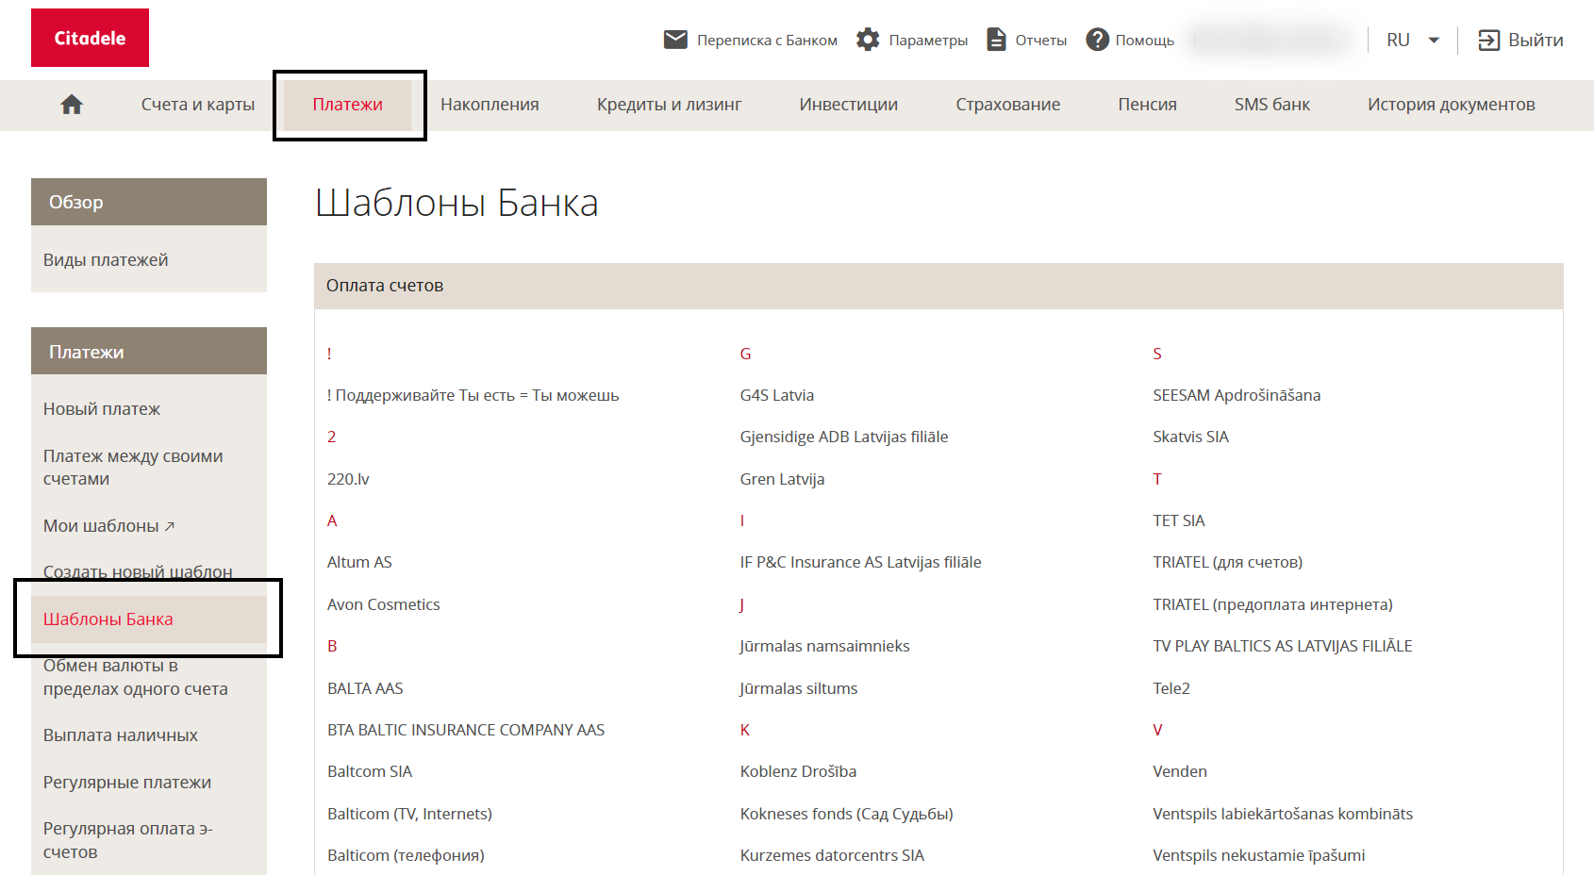Select Gren Latvija template
1594x875 pixels.
pyautogui.click(x=782, y=479)
